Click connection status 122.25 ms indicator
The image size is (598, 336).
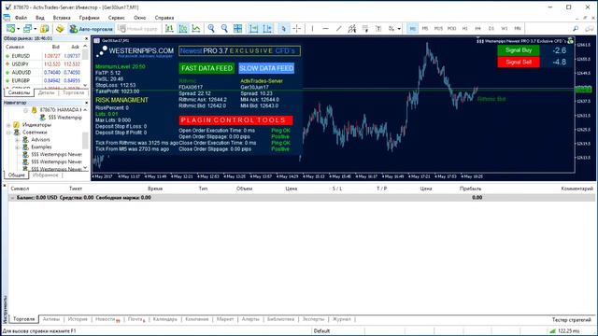coord(565,331)
